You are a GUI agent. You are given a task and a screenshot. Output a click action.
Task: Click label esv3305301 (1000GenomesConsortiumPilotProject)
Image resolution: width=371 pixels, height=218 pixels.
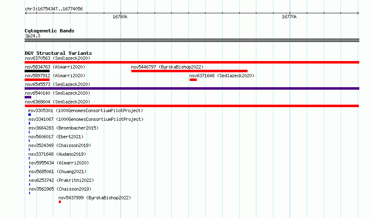(x=85, y=110)
